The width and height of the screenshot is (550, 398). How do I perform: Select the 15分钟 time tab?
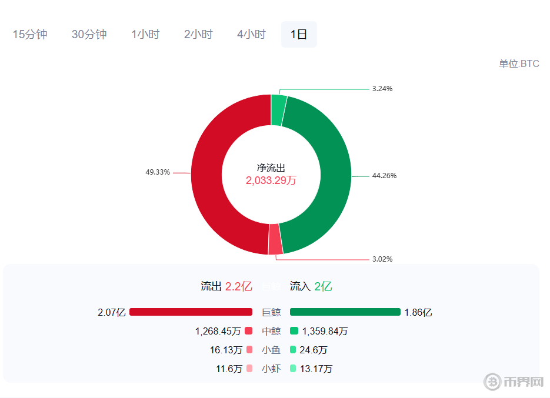tap(30, 34)
